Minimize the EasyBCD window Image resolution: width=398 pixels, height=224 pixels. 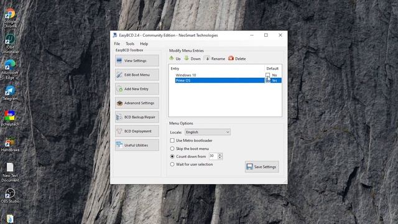(252, 35)
